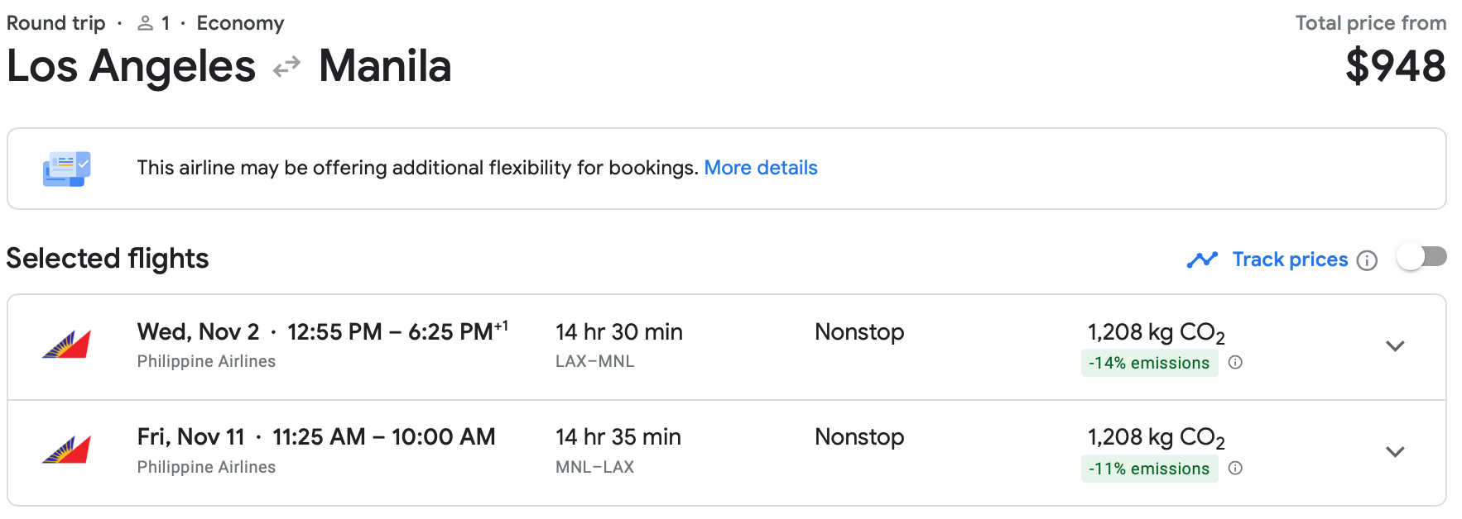Click the $948 total price

1395,66
